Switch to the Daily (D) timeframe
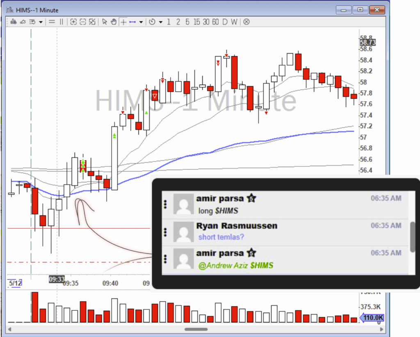This screenshot has height=337, width=420. click(x=225, y=22)
